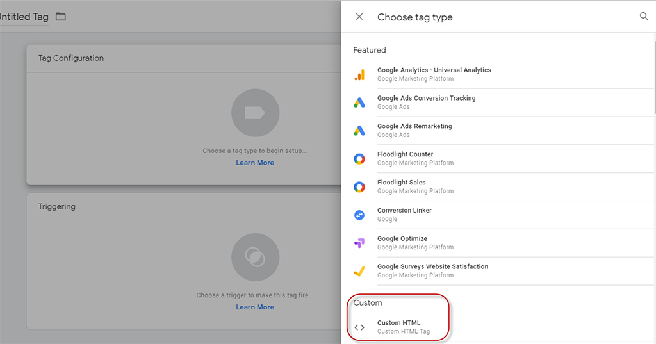Close the Choose tag type panel
The width and height of the screenshot is (656, 344).
pos(359,17)
